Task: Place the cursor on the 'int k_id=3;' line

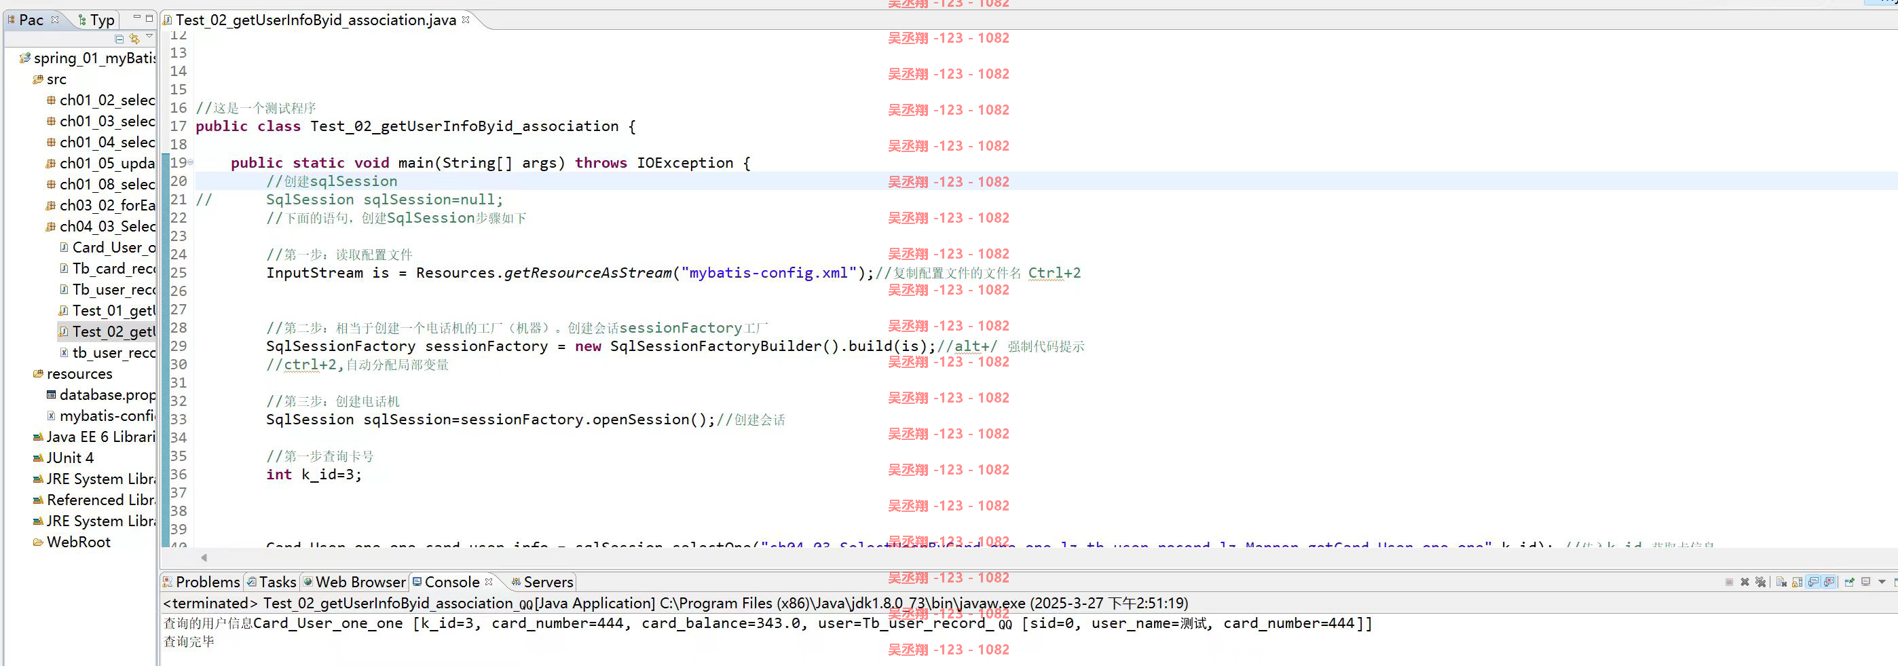Action: [x=314, y=475]
